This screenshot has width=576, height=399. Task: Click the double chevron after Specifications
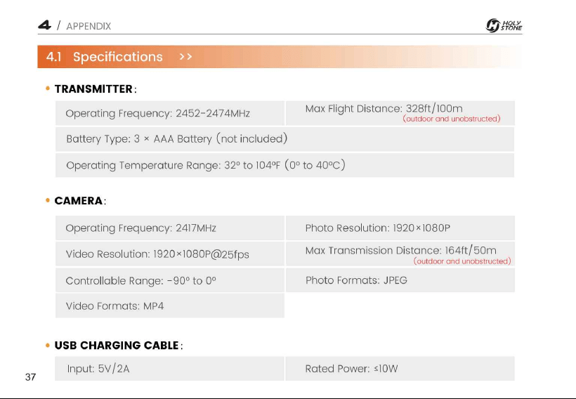(185, 57)
